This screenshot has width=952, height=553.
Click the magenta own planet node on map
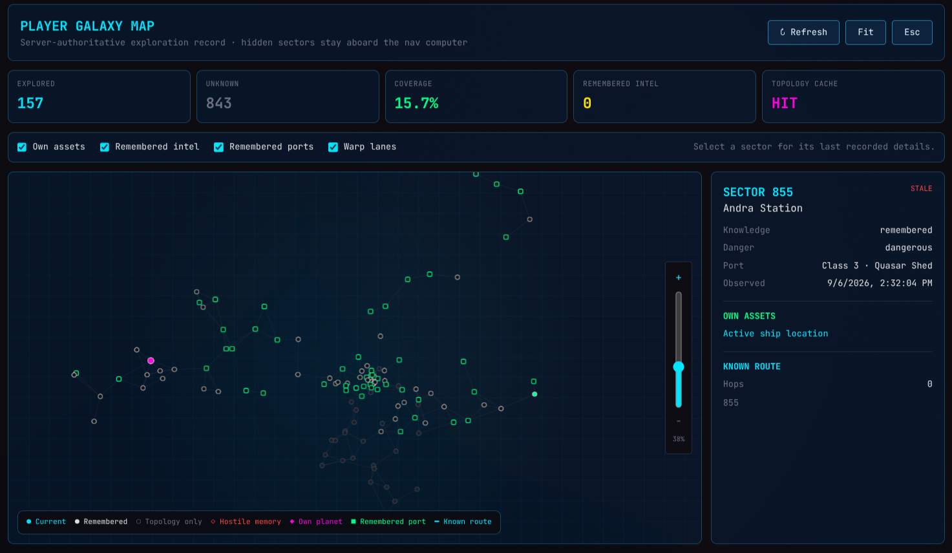pyautogui.click(x=151, y=361)
